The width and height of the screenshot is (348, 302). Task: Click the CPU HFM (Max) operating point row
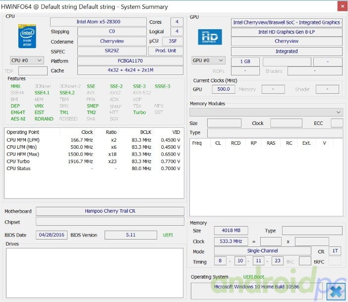(x=94, y=154)
